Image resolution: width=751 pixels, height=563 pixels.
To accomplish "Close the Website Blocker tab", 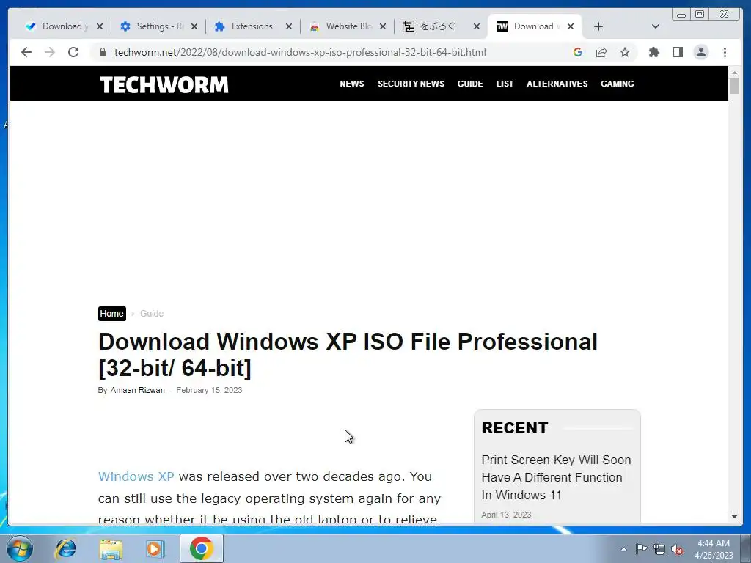I will (x=383, y=27).
